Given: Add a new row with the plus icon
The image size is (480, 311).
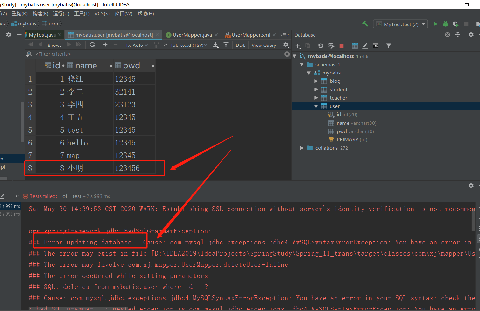Looking at the screenshot, I should point(105,45).
